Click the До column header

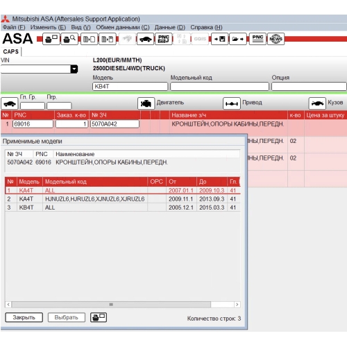(212, 182)
